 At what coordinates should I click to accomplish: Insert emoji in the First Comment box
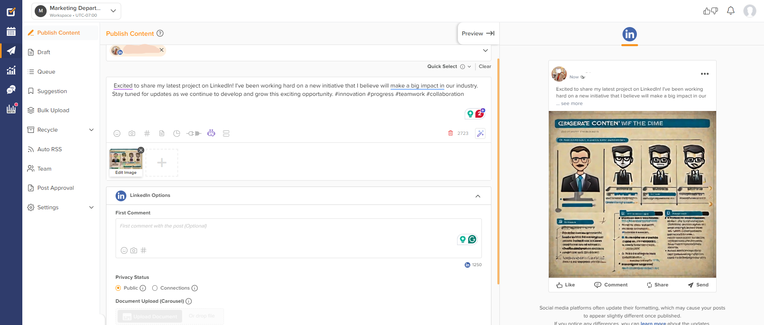pos(124,250)
